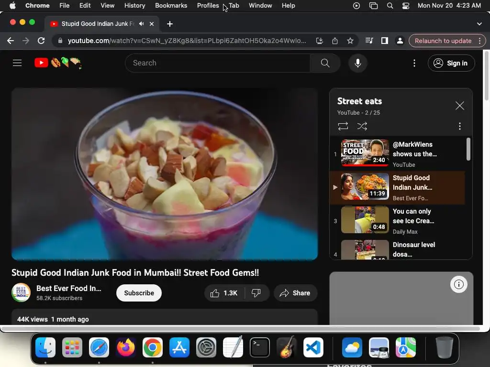Install app icon in address bar
Viewport: 490px width, 367px height.
(319, 41)
